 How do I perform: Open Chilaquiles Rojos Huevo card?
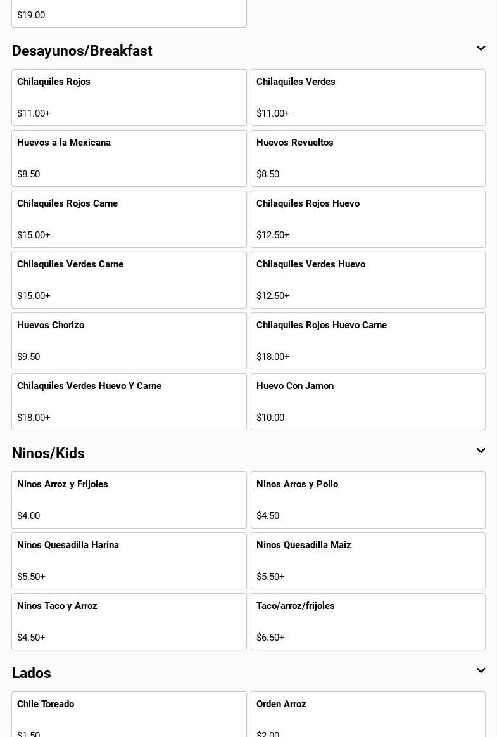pyautogui.click(x=368, y=219)
